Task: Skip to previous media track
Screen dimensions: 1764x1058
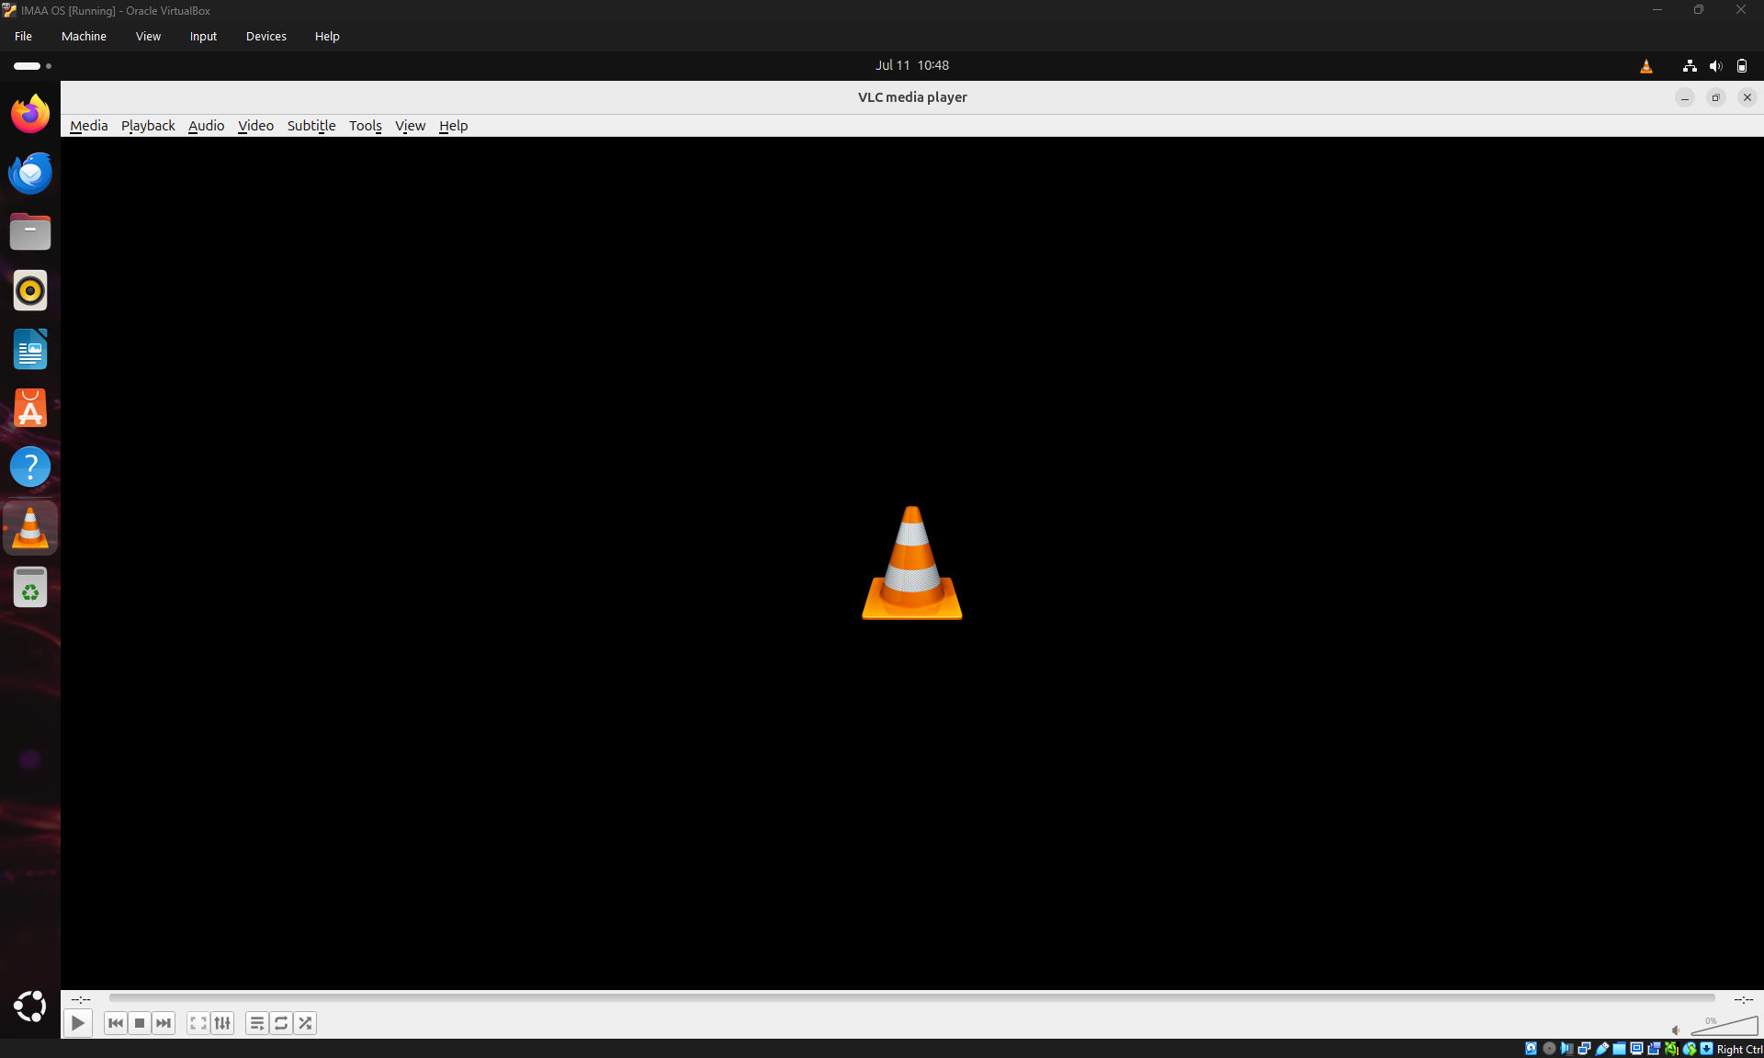Action: (116, 1023)
